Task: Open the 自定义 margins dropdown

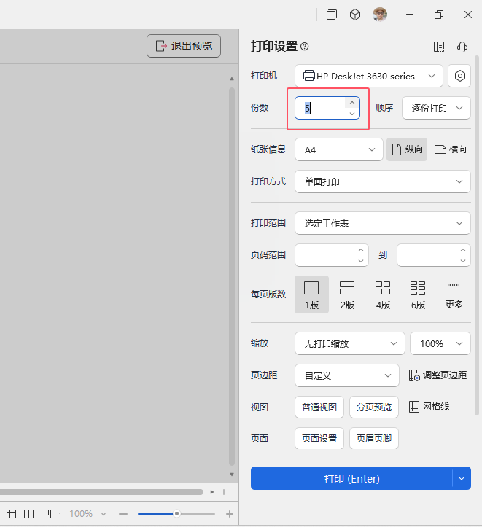Action: coord(347,375)
